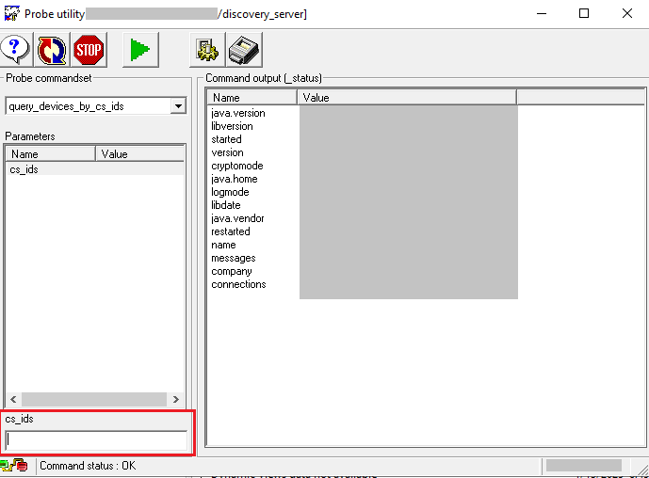649x478 pixels.
Task: Open the help question-mark icon
Action: coord(15,50)
